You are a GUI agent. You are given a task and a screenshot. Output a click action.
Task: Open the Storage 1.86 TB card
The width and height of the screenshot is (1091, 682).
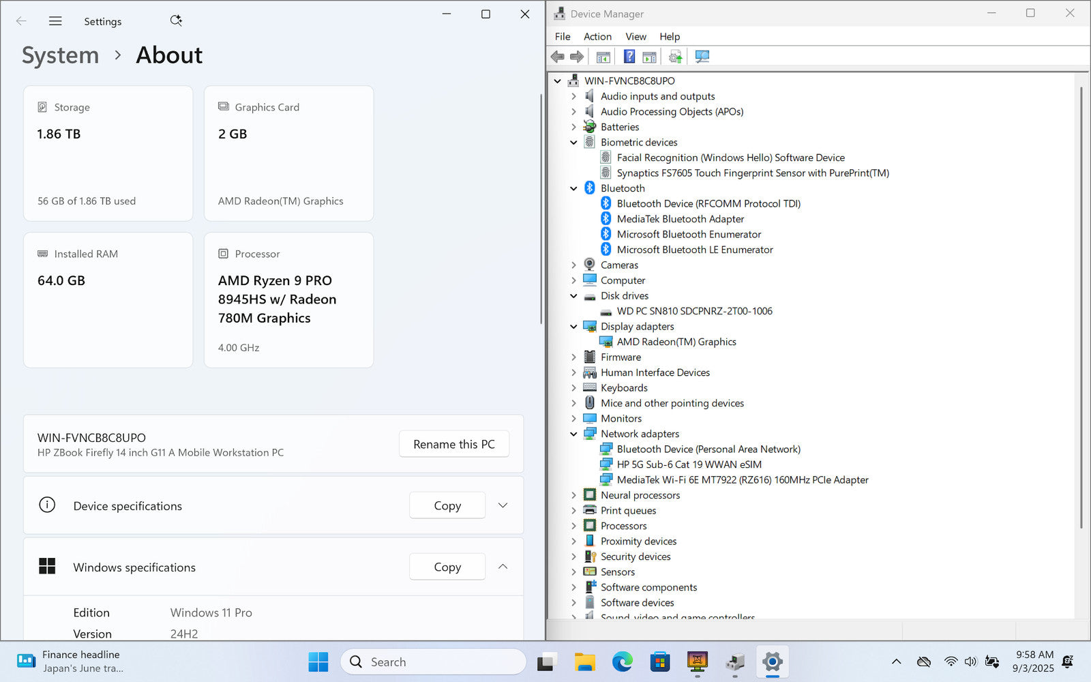point(108,153)
